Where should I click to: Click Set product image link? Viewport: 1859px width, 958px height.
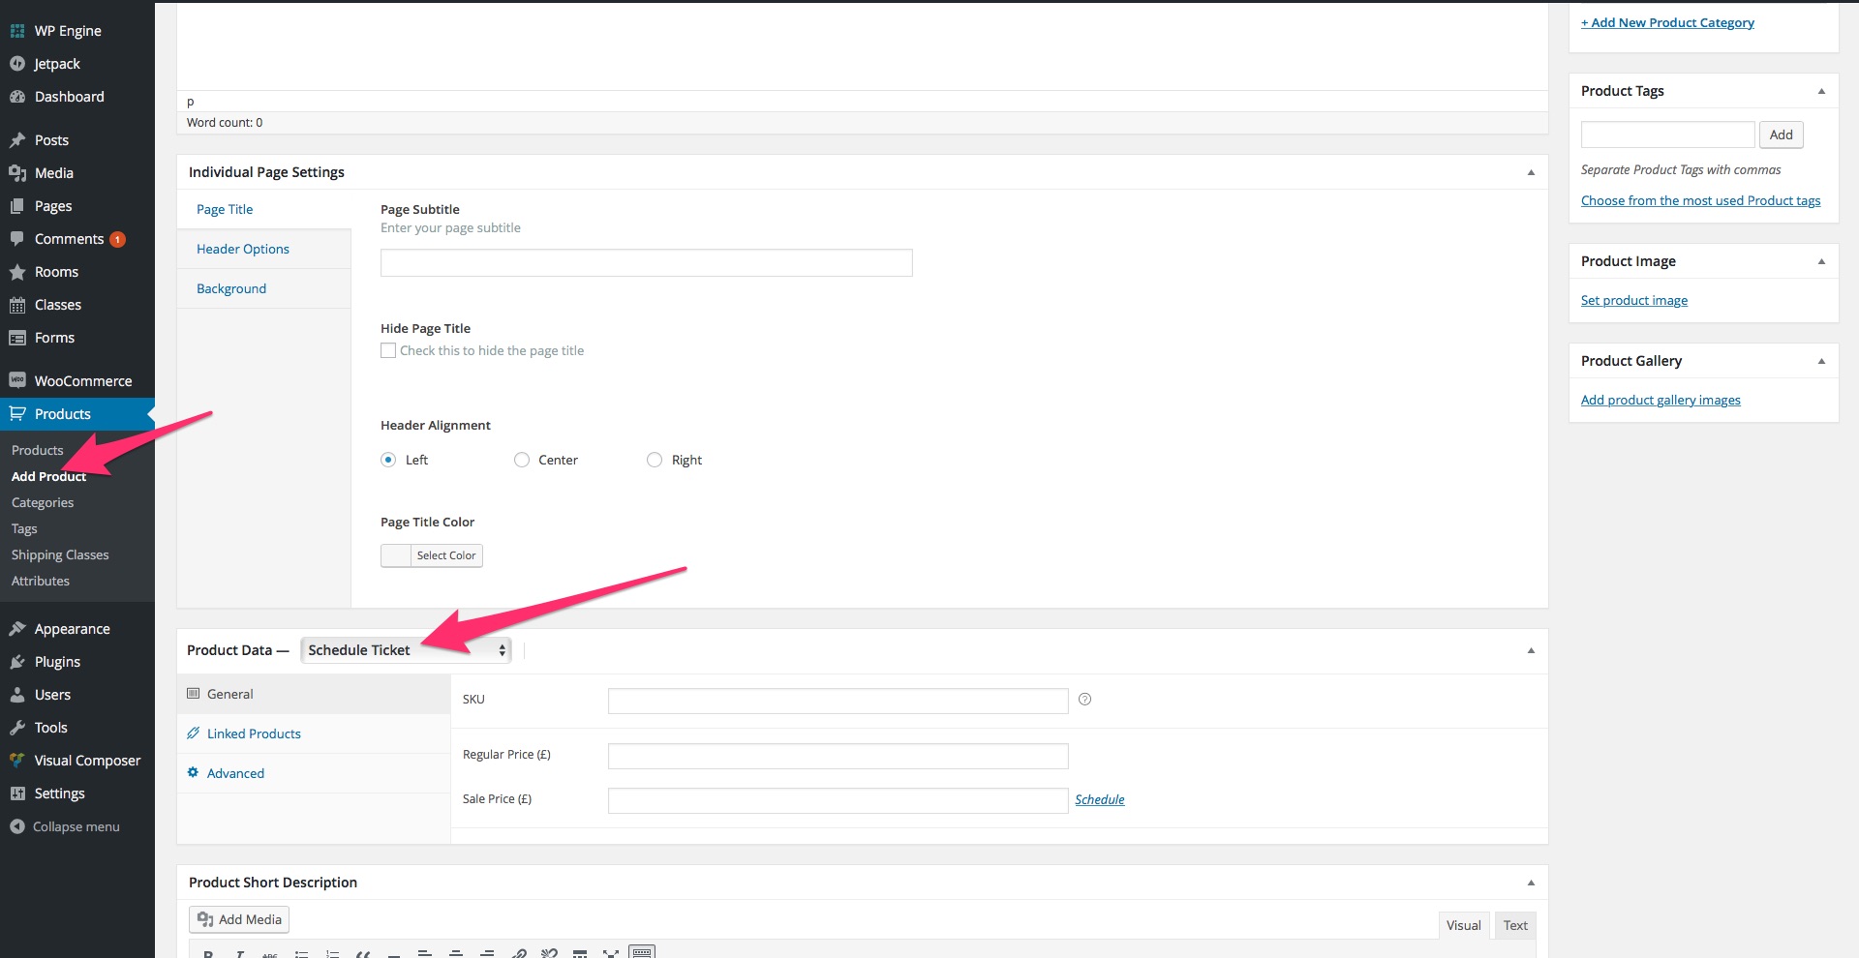click(x=1634, y=300)
